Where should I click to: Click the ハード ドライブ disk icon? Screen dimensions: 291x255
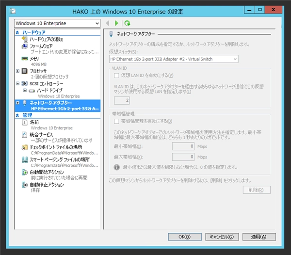tap(32, 91)
